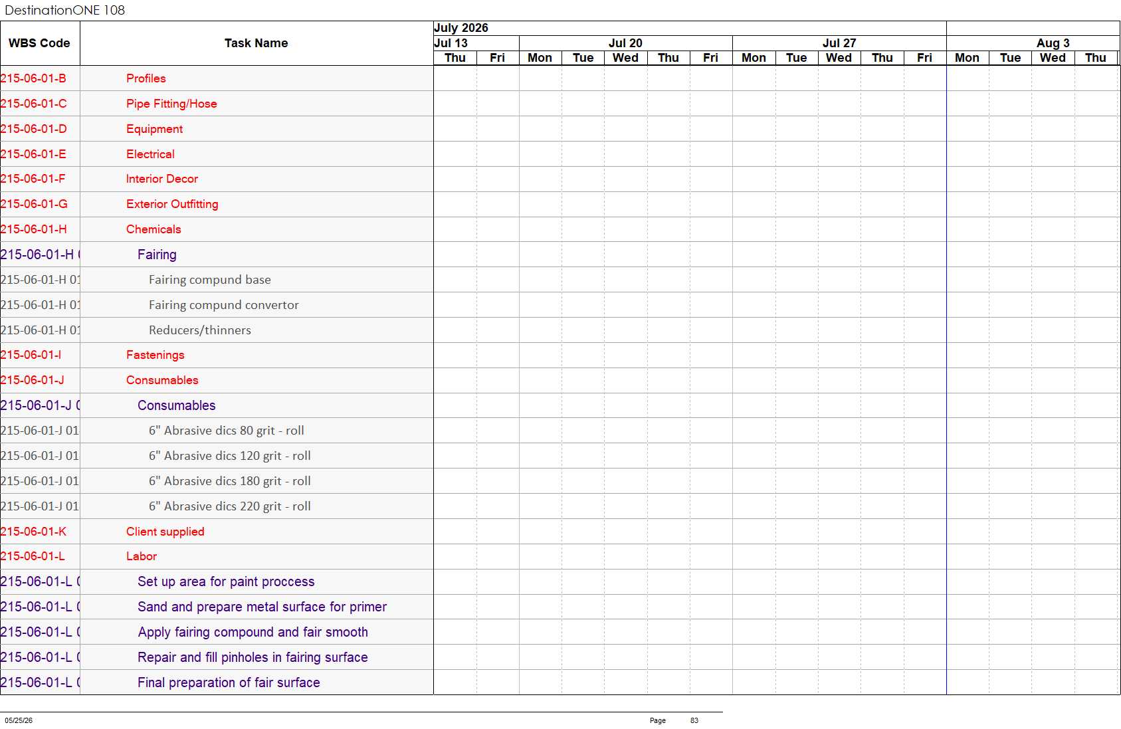This screenshot has height=729, width=1121.
Task: Click the Tue day header under Jul 27
Action: (x=797, y=58)
